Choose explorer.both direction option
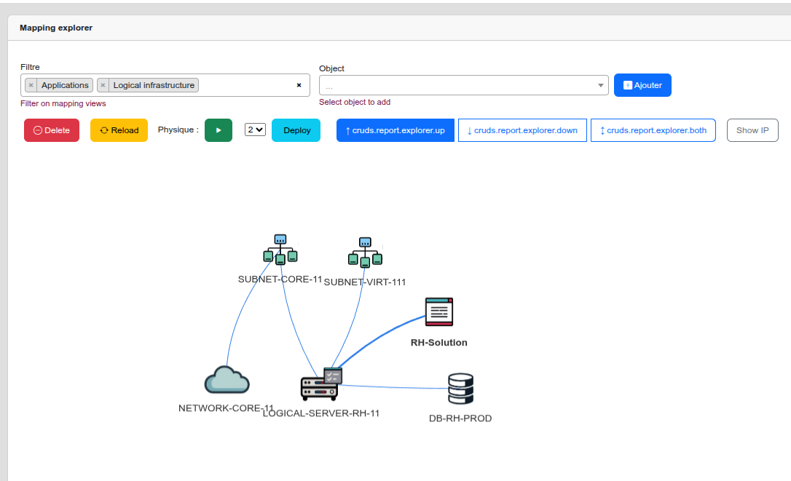The width and height of the screenshot is (791, 481). [653, 130]
